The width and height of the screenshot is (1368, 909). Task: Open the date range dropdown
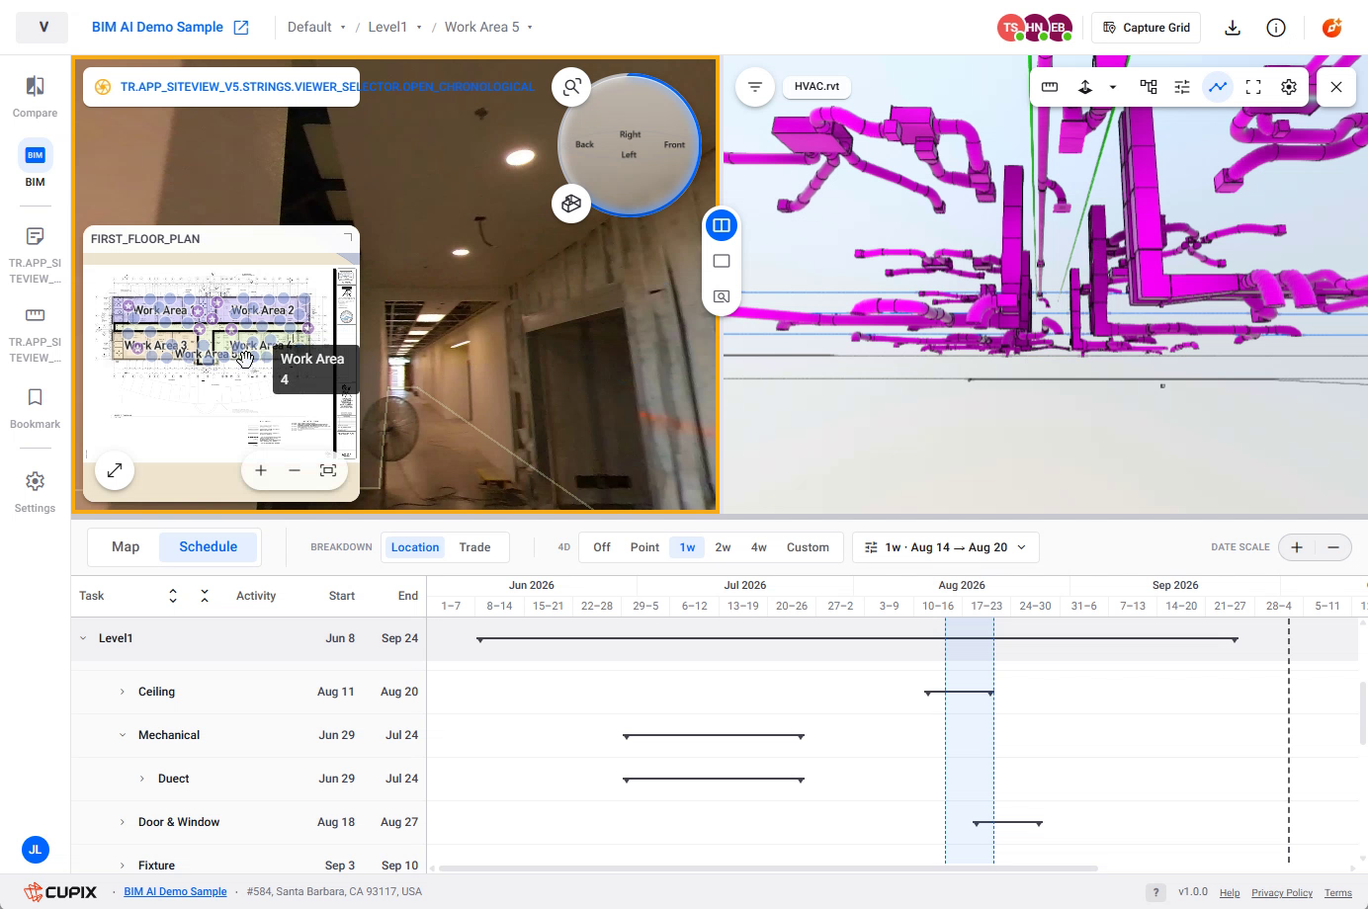(945, 547)
